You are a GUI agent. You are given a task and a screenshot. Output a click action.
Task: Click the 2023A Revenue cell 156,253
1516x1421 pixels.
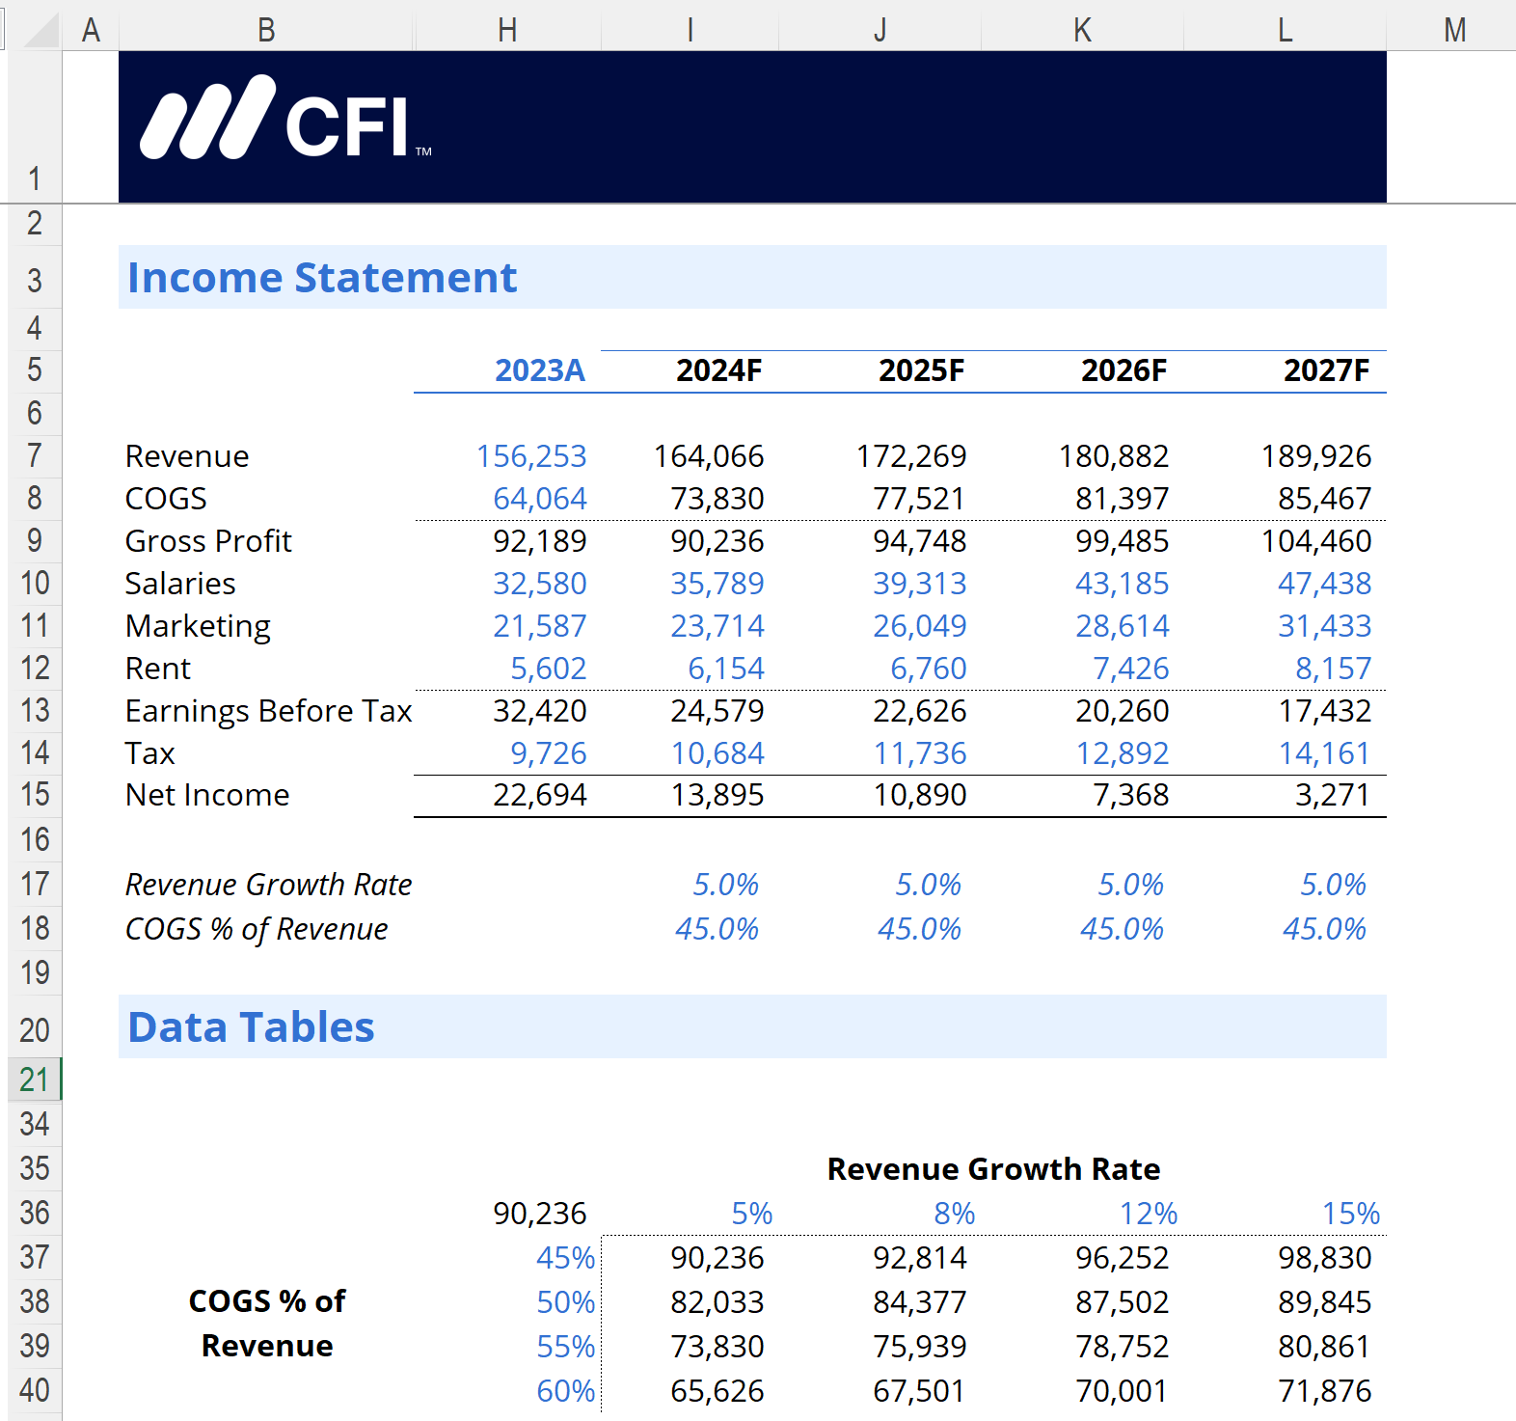click(531, 455)
